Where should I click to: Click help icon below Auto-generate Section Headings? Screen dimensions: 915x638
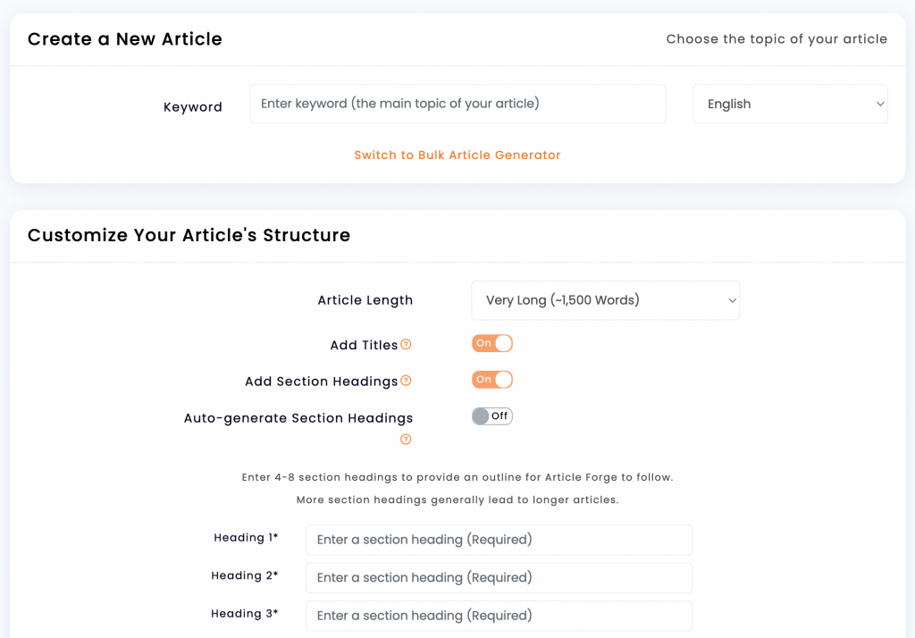(407, 439)
